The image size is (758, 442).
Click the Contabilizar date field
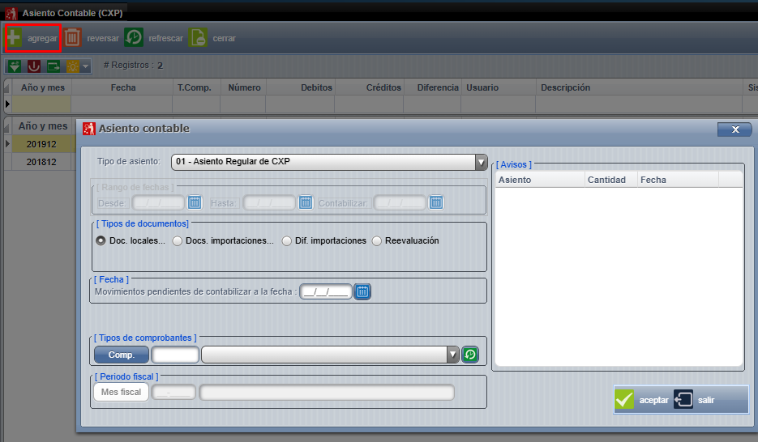(x=400, y=202)
